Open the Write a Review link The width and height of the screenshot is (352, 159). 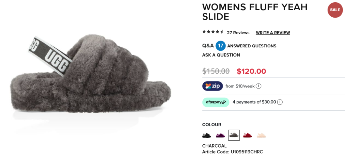point(273,33)
